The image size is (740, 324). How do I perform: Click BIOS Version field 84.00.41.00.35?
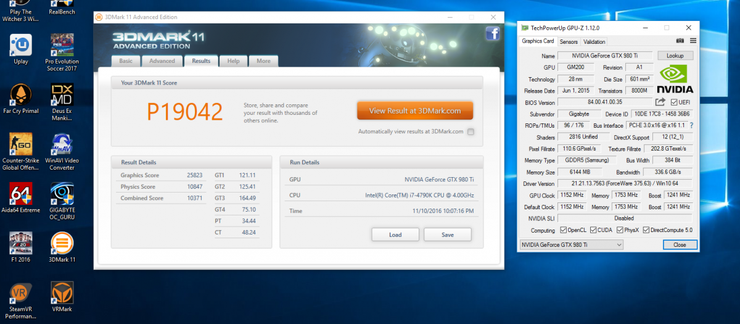pyautogui.click(x=606, y=102)
